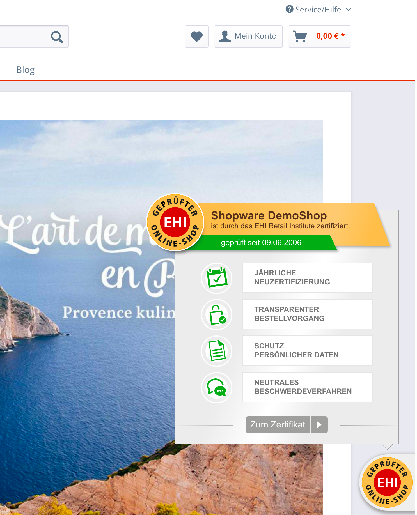Click Jährliche Neuzertifizierung box
The height and width of the screenshot is (515, 417).
pos(307,278)
